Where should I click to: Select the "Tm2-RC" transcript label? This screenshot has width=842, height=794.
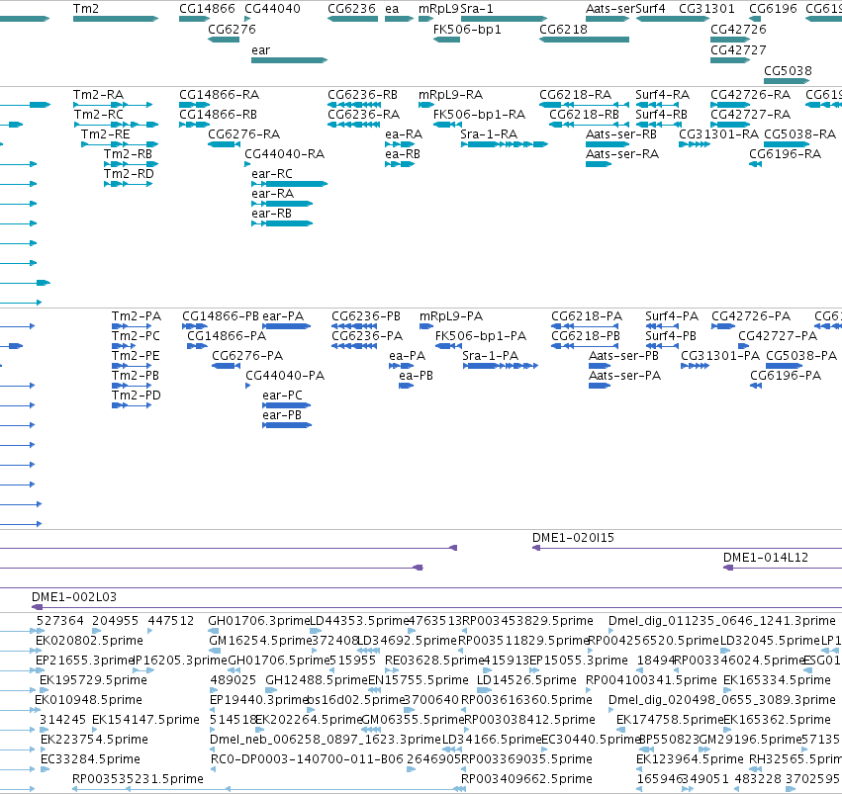[x=99, y=115]
